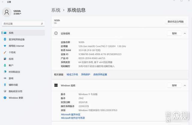Click the info icon beside 设备规格
Screen dimensions: 192x125
tap(56, 33)
